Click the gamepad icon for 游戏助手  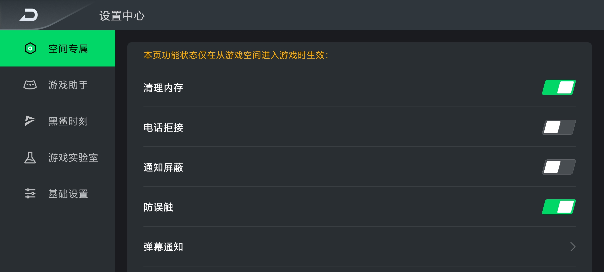(30, 85)
